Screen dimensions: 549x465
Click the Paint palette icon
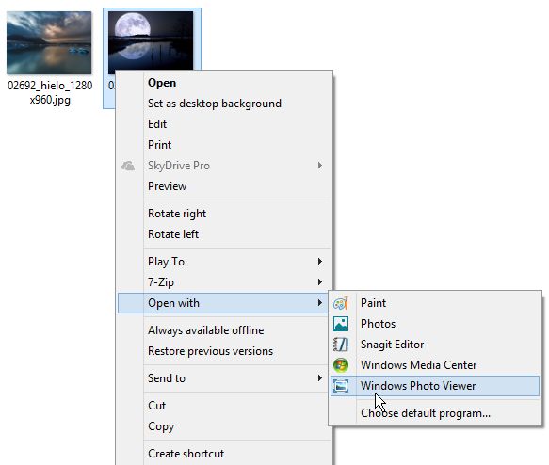340,303
